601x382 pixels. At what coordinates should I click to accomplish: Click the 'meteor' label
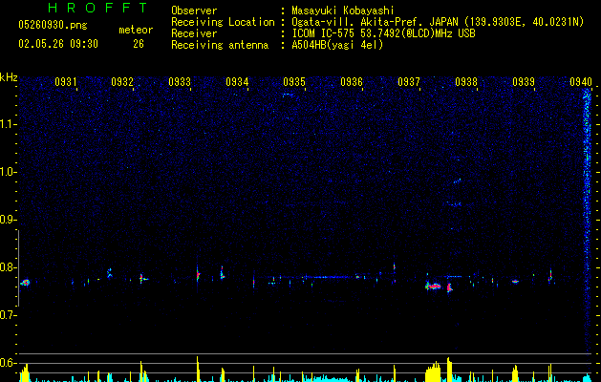tap(136, 30)
